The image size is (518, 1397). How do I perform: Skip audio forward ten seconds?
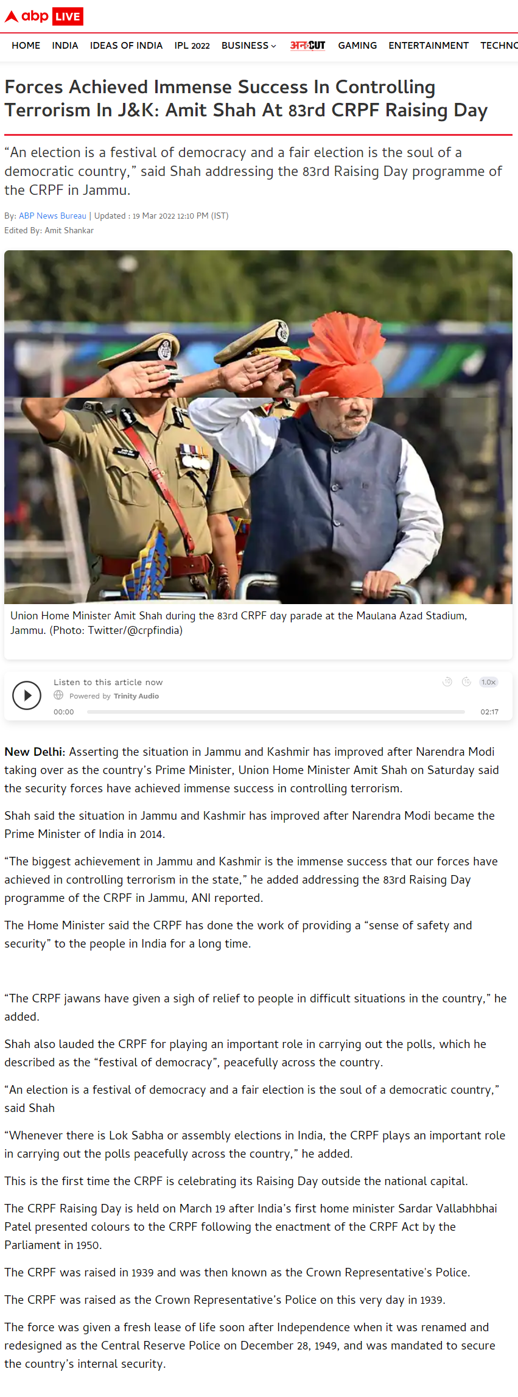[x=466, y=682]
